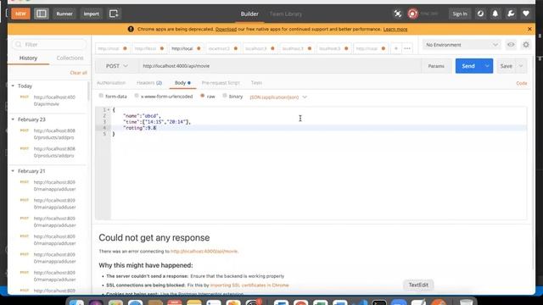The width and height of the screenshot is (543, 305).
Task: Open the Send button dropdown arrow
Action: (x=487, y=66)
